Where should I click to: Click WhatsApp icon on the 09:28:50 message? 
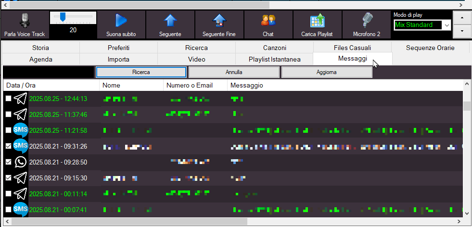(20, 162)
